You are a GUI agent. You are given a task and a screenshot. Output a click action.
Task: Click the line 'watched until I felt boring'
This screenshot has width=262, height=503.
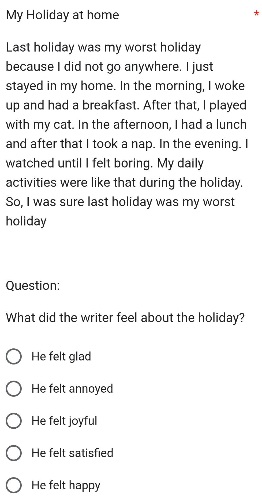(105, 163)
